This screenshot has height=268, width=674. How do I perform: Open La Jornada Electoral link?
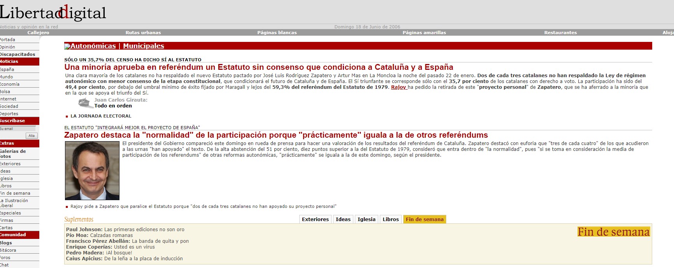[101, 116]
